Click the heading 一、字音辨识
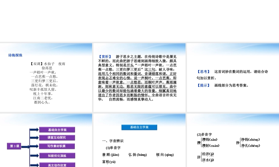Screen dimensions: 279x167 click(113, 141)
